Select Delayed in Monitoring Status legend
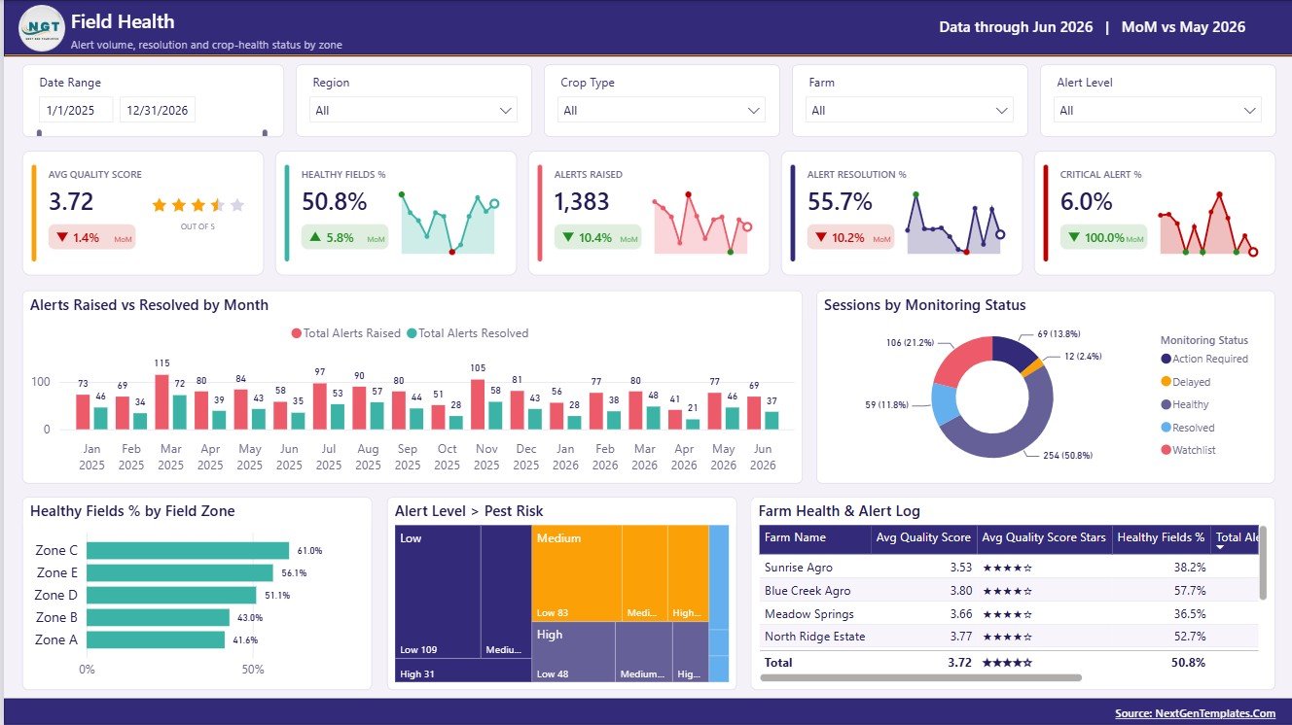This screenshot has height=725, width=1292. (x=1186, y=382)
